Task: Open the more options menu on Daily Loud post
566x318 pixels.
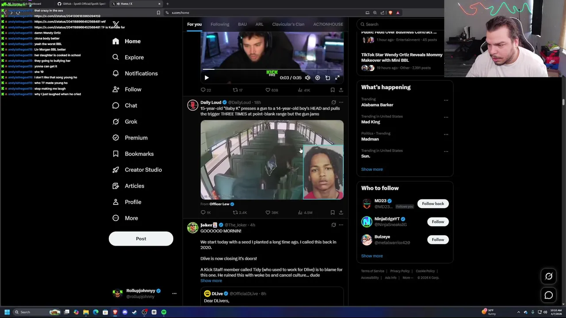Action: point(341,102)
